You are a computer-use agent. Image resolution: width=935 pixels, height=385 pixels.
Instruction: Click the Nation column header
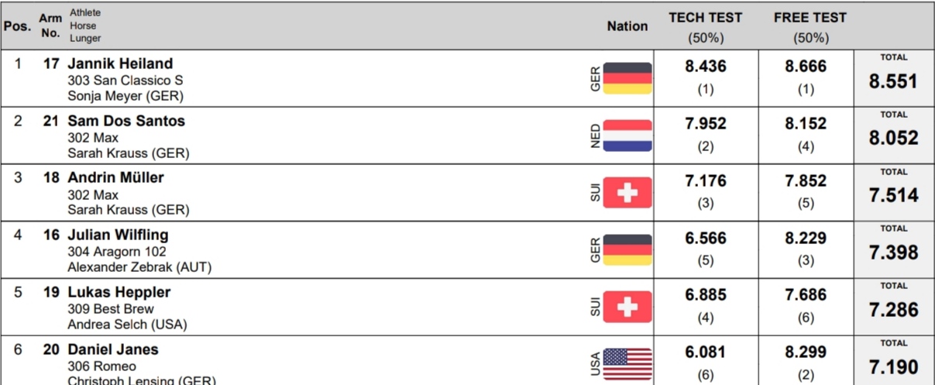(627, 26)
